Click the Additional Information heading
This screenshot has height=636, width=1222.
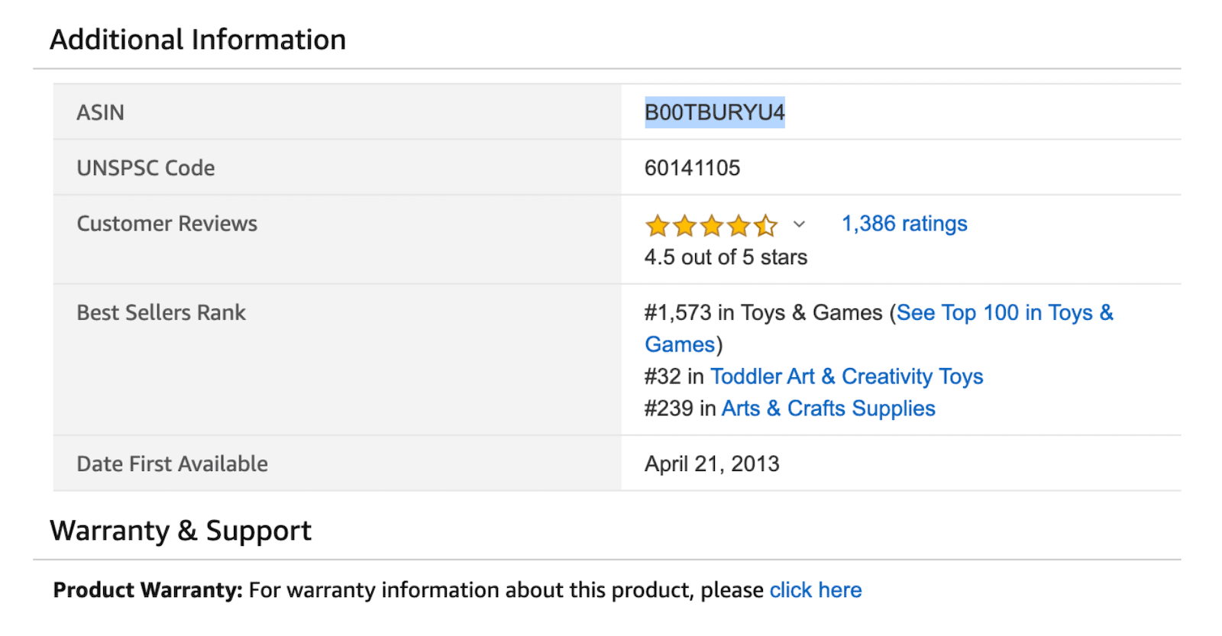198,40
